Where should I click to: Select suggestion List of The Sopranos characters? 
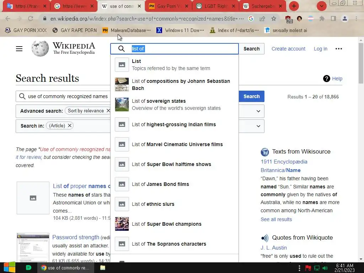point(174,244)
